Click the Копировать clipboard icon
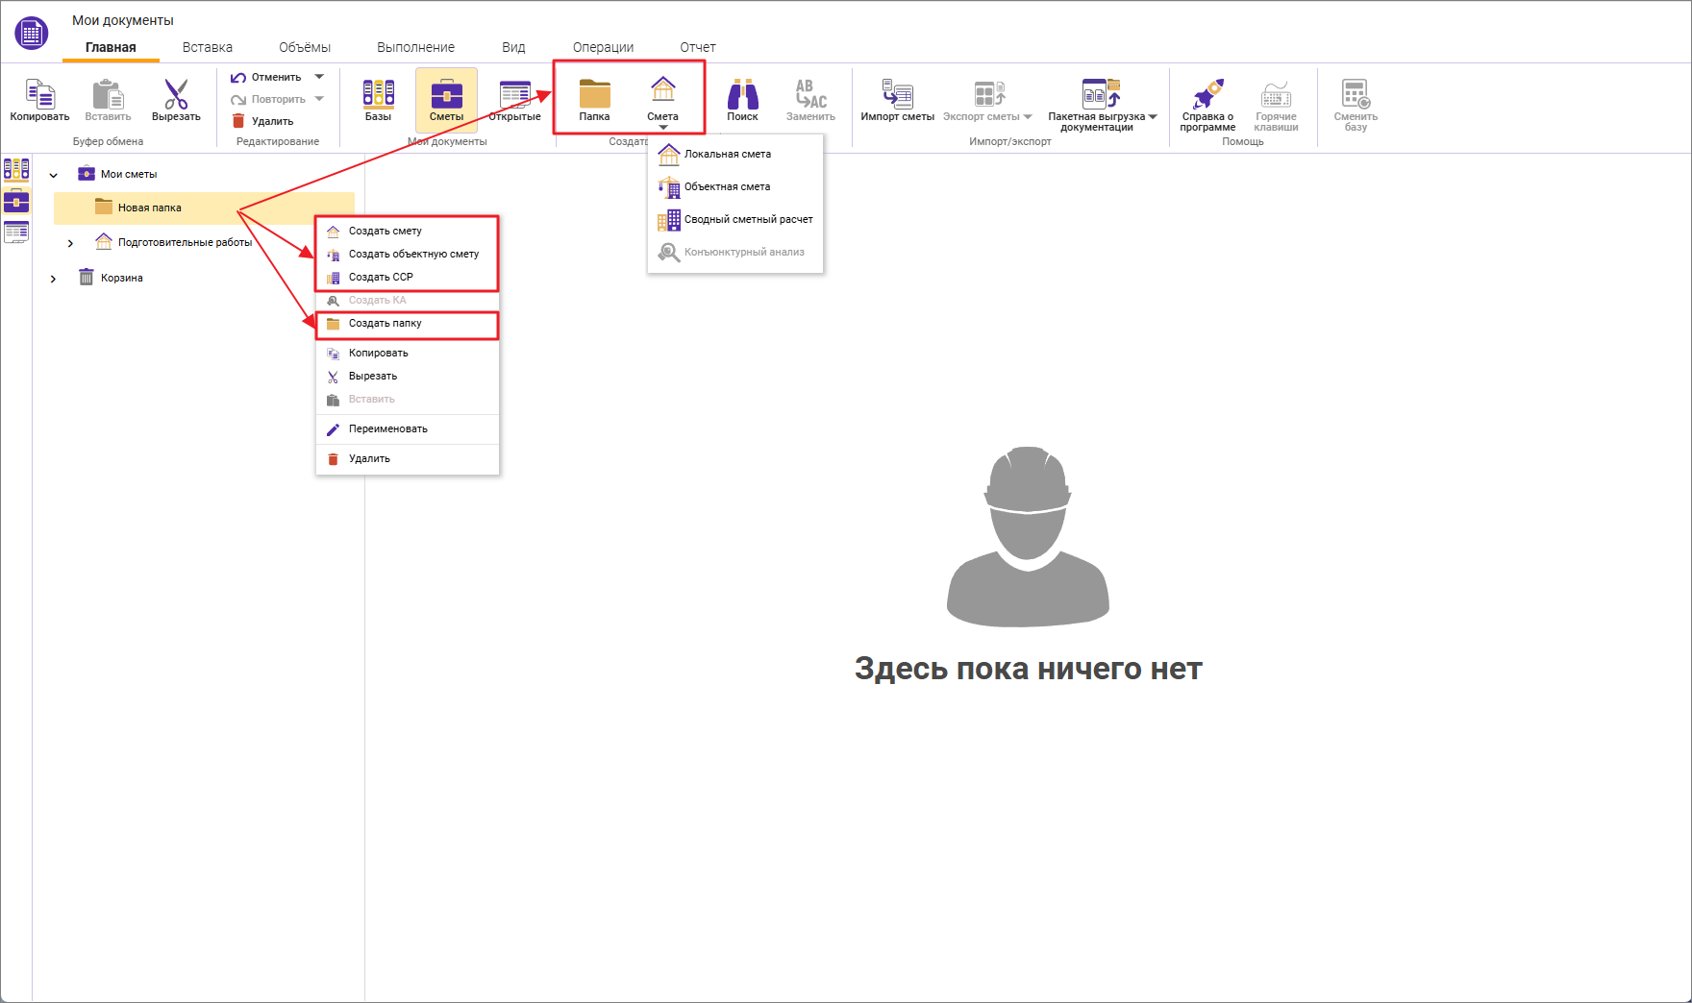Image resolution: width=1692 pixels, height=1003 pixels. pos(39,96)
